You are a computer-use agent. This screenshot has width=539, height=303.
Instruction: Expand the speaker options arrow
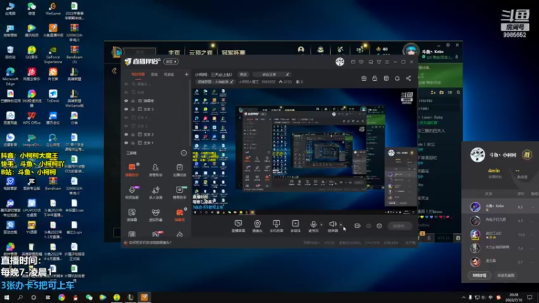coord(341,224)
